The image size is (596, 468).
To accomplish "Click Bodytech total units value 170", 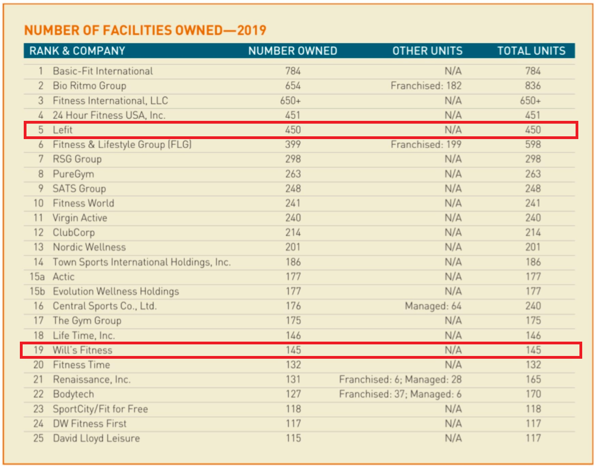I will (x=533, y=394).
